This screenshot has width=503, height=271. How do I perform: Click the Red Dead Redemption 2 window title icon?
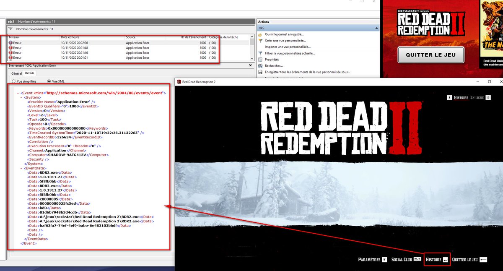click(x=179, y=82)
